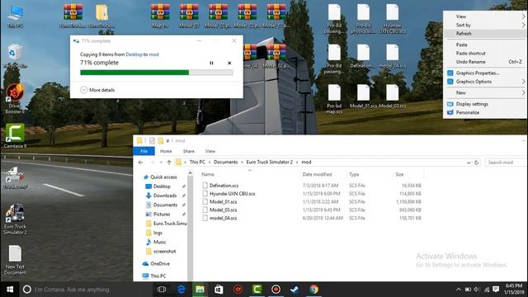528x297 pixels.
Task: Choose Refresh from the desktop context menu
Action: (x=485, y=33)
